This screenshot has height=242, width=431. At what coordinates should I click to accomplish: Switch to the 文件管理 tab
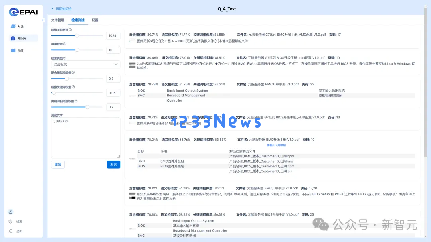coord(58,20)
